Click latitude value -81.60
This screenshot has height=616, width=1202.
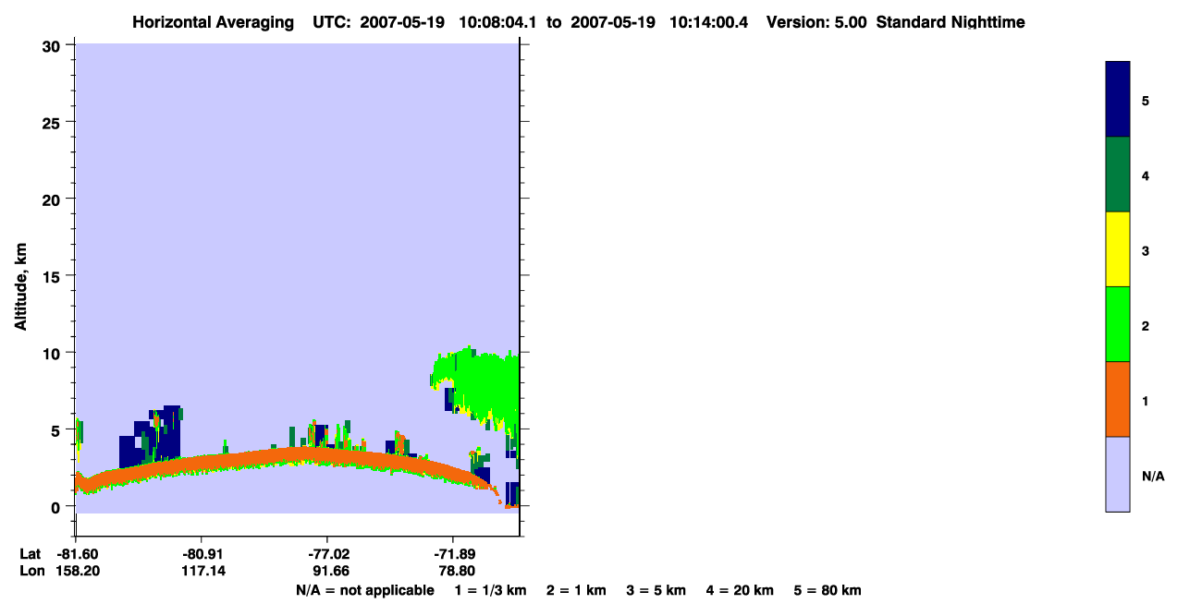point(76,553)
